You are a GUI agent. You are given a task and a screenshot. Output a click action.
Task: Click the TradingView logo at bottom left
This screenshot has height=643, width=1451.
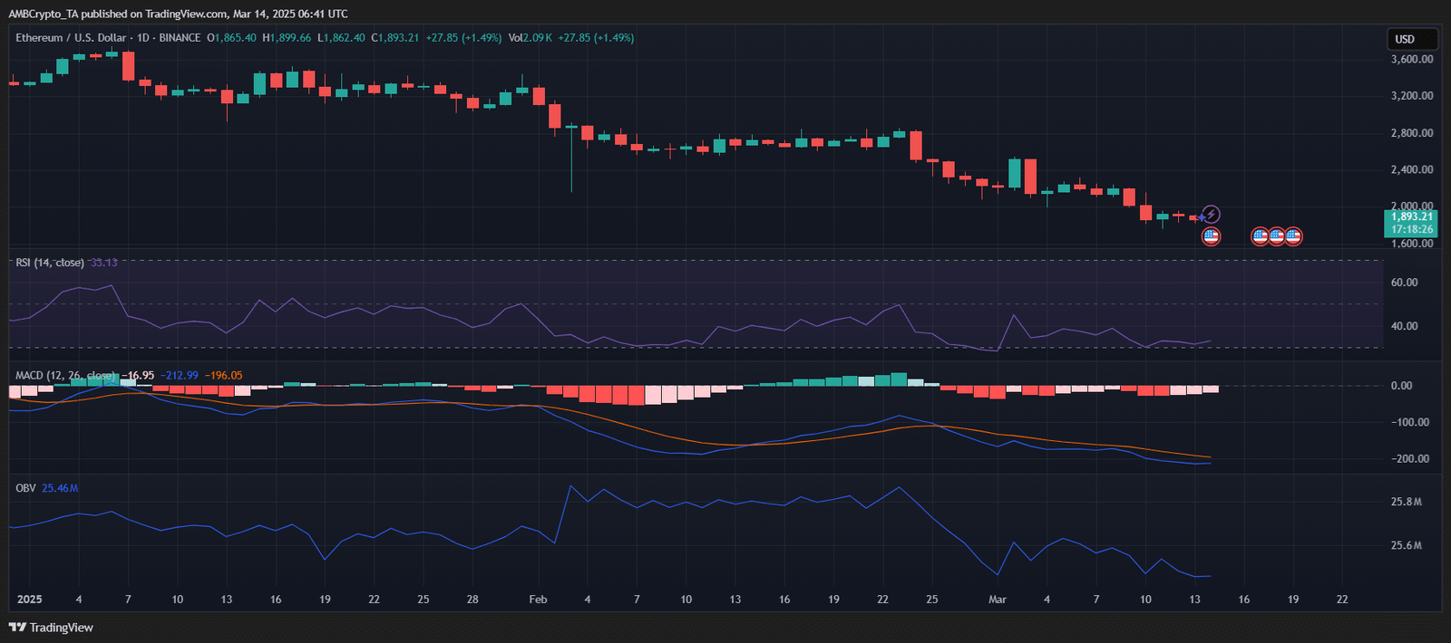(52, 628)
